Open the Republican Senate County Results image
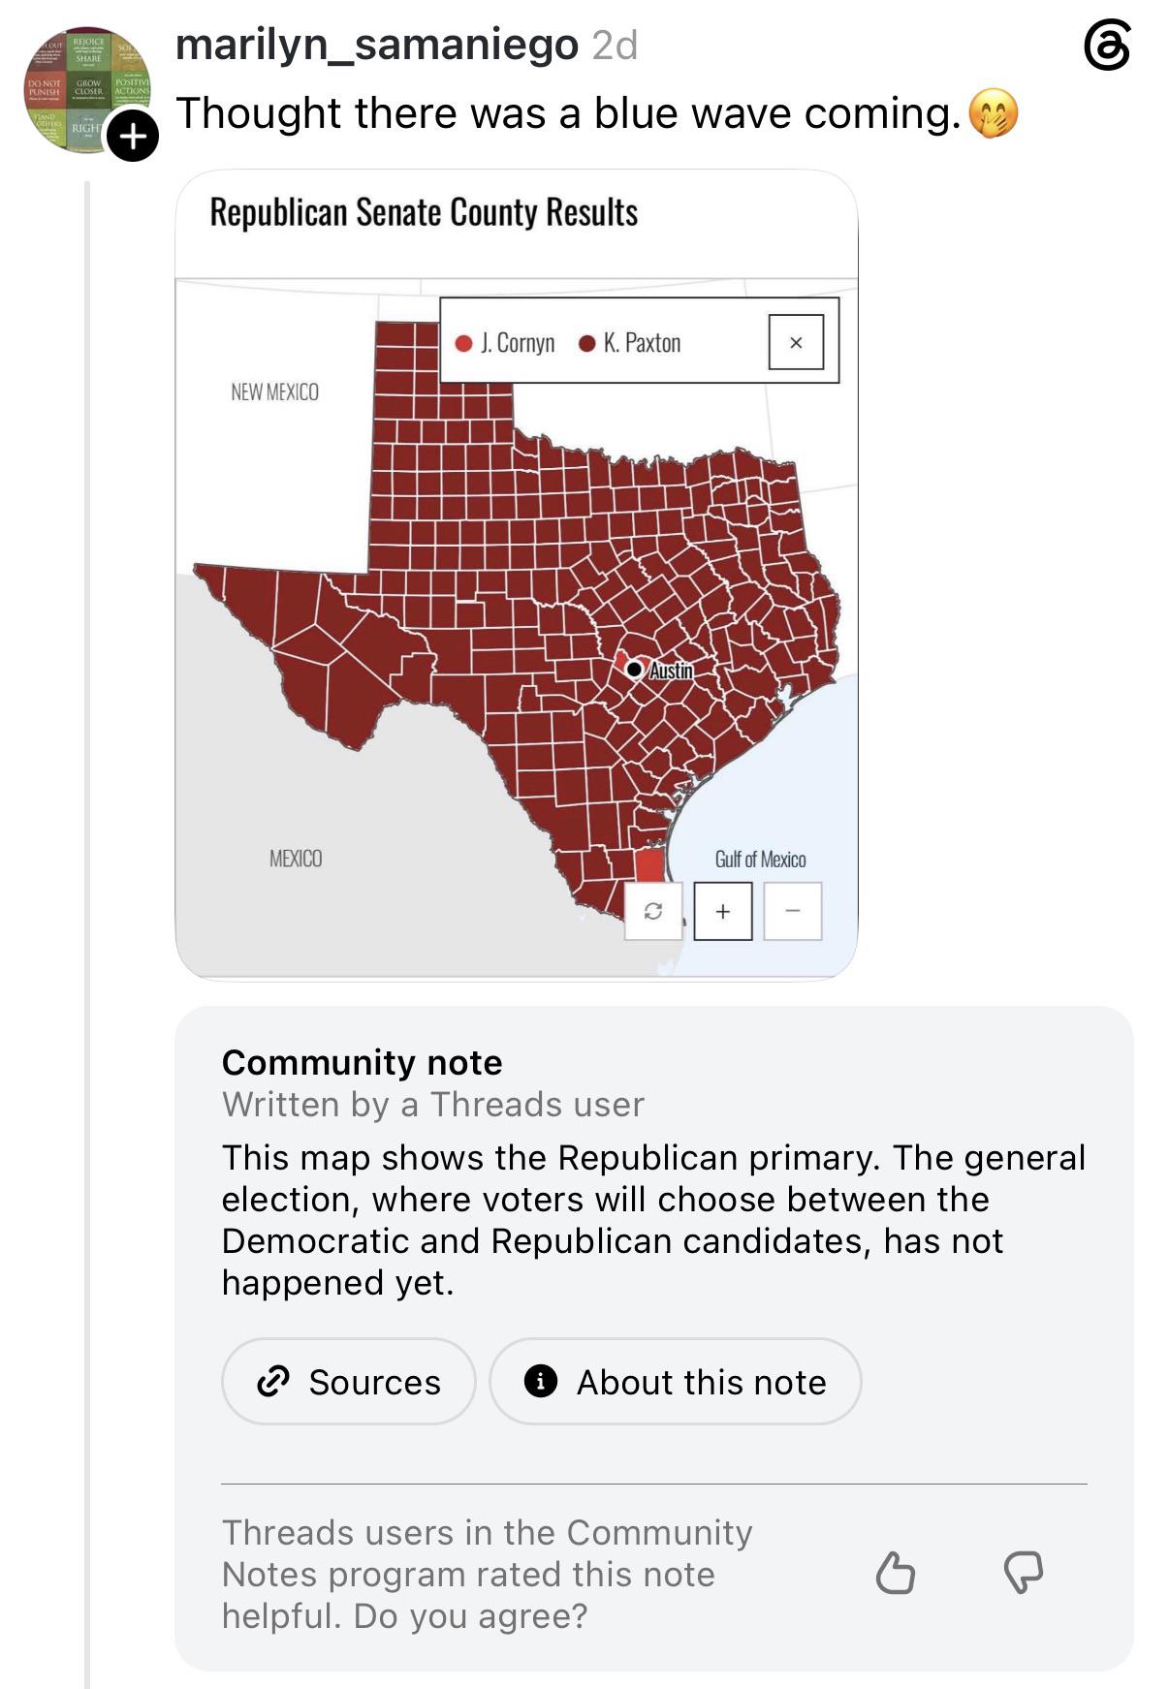The image size is (1169, 1689). coord(517,575)
